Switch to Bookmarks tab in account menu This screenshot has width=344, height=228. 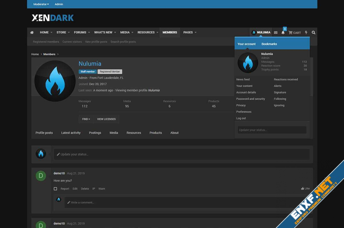tap(269, 44)
